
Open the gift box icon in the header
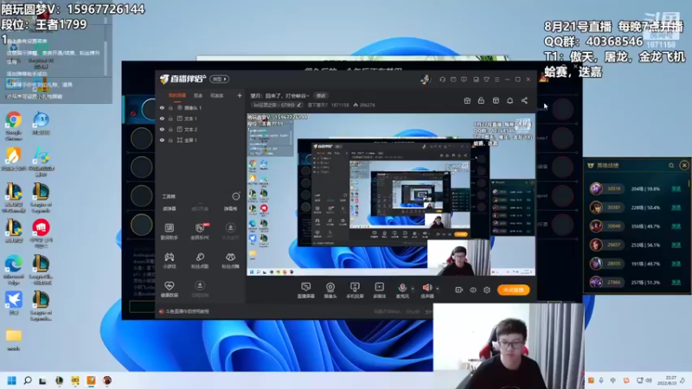coord(467,100)
